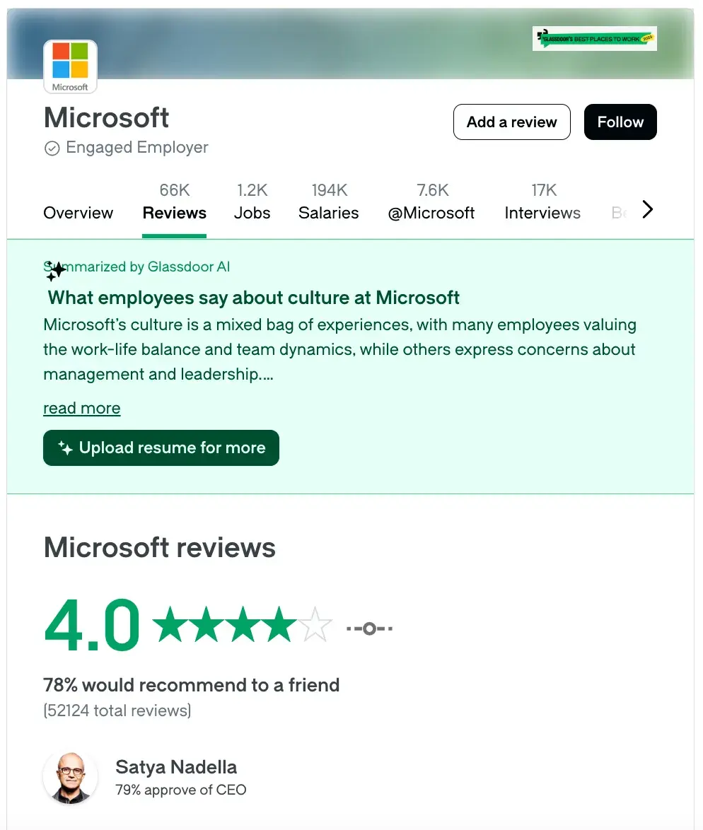703x830 pixels.
Task: Click the Add a review button
Action: point(511,122)
